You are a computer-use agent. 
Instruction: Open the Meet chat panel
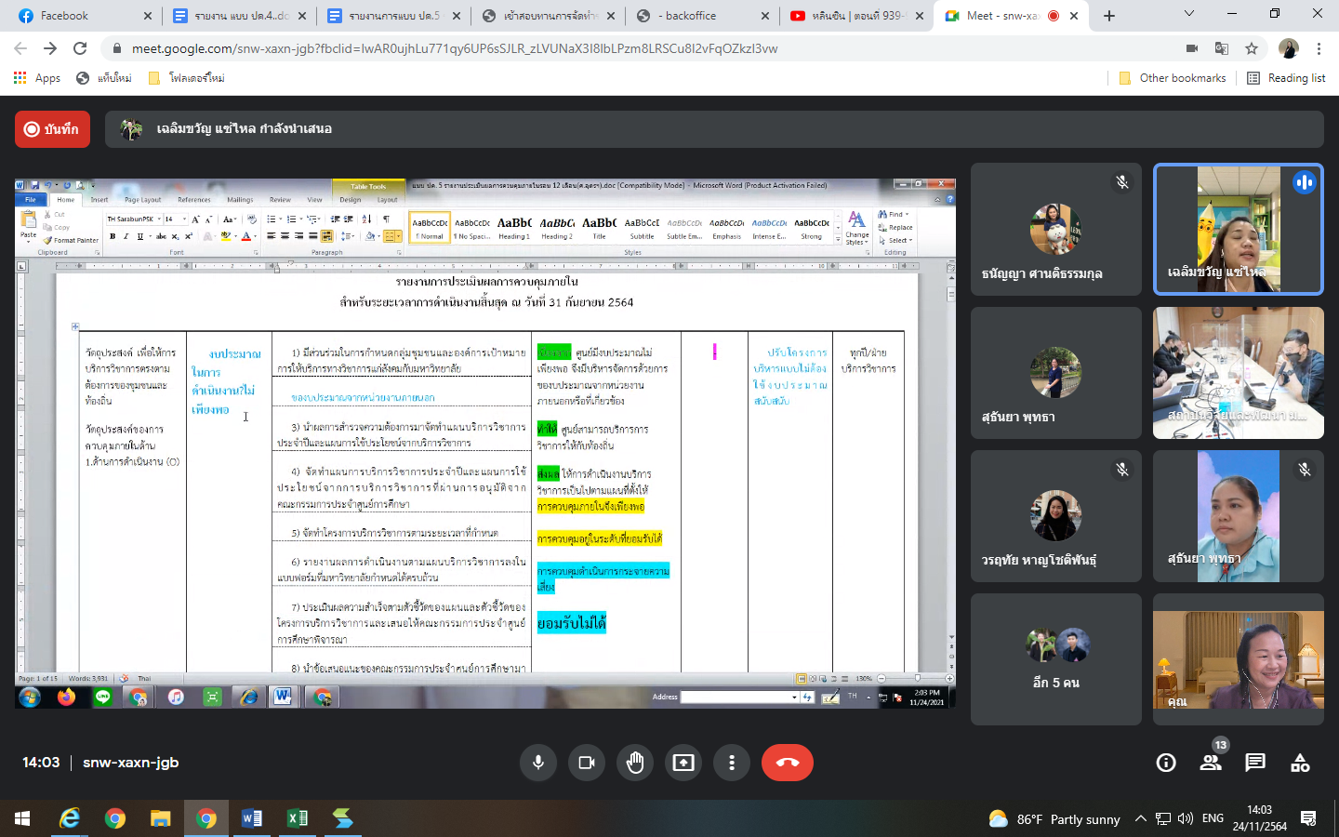pos(1255,763)
